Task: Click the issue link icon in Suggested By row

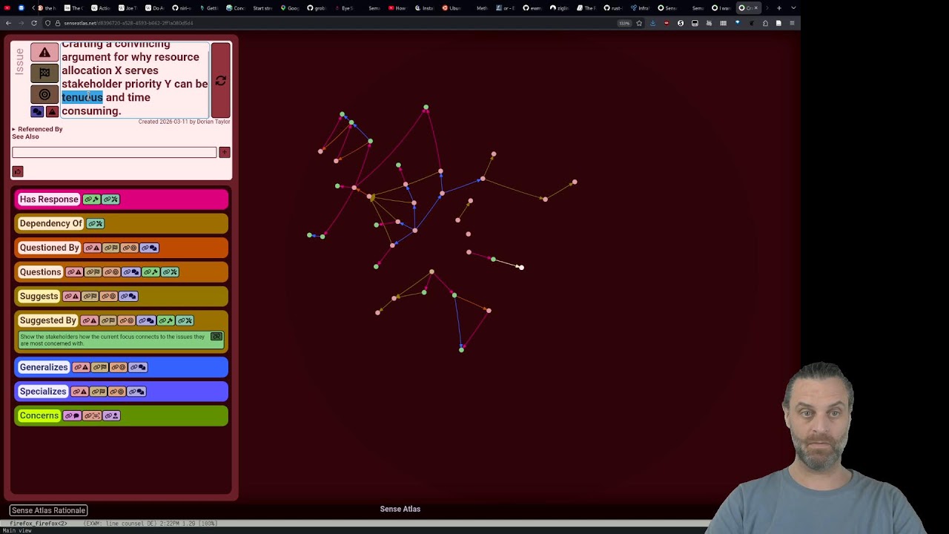Action: (90, 320)
